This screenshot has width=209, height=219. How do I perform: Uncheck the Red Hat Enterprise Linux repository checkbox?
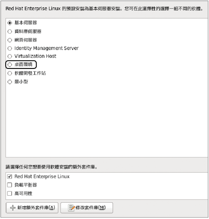pyautogui.click(x=10, y=177)
